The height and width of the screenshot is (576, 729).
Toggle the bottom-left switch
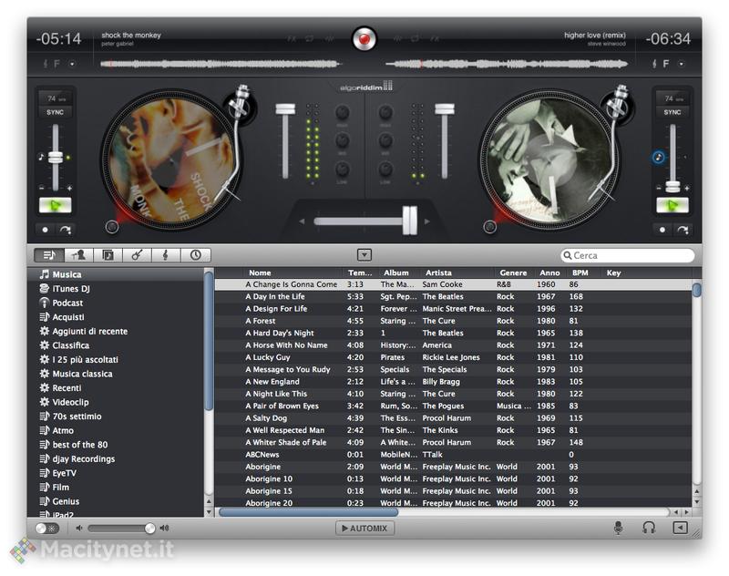tap(47, 528)
